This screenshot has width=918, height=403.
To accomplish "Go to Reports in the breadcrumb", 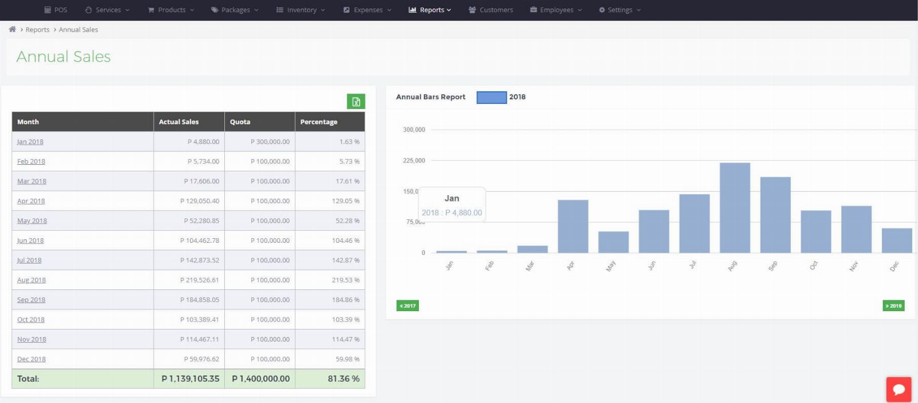I will (37, 29).
